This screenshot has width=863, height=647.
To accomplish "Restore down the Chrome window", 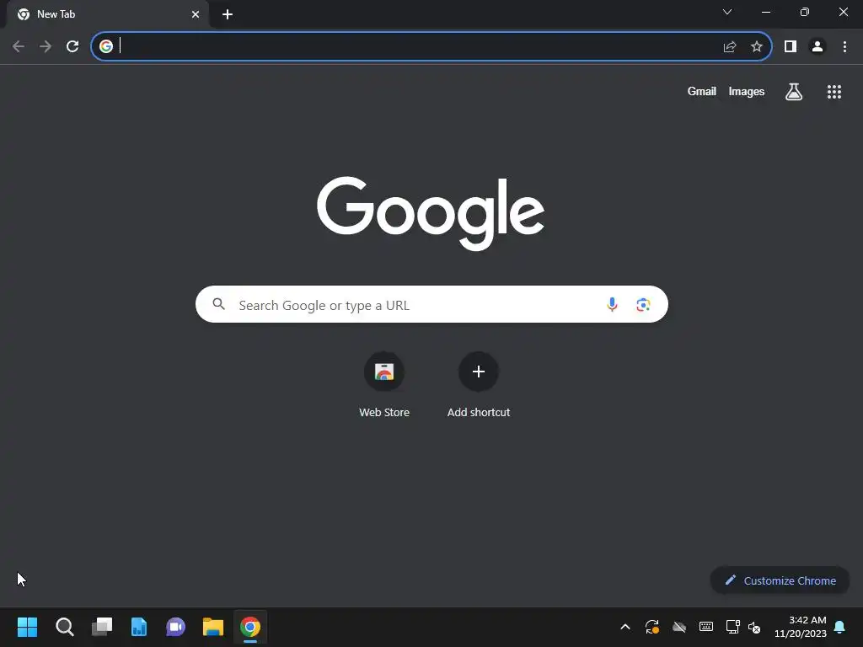I will pos(805,12).
